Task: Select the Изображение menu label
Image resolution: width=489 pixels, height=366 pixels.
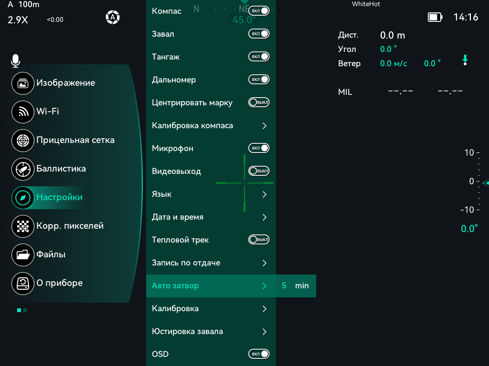Action: (x=66, y=83)
